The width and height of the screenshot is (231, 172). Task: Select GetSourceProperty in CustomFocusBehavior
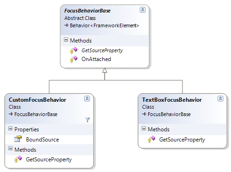[49, 160]
